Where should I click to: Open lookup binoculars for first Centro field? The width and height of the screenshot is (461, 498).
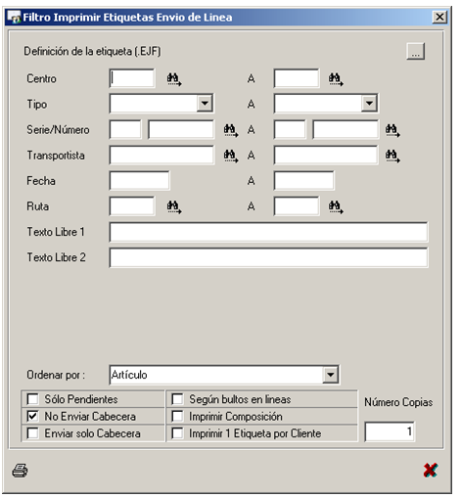pos(174,79)
